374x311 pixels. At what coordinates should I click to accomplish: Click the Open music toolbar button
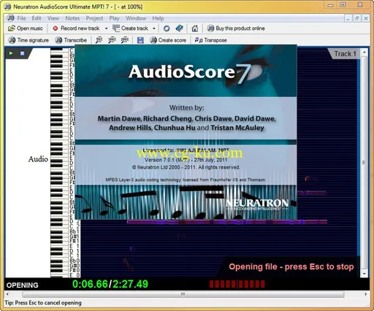[26, 28]
